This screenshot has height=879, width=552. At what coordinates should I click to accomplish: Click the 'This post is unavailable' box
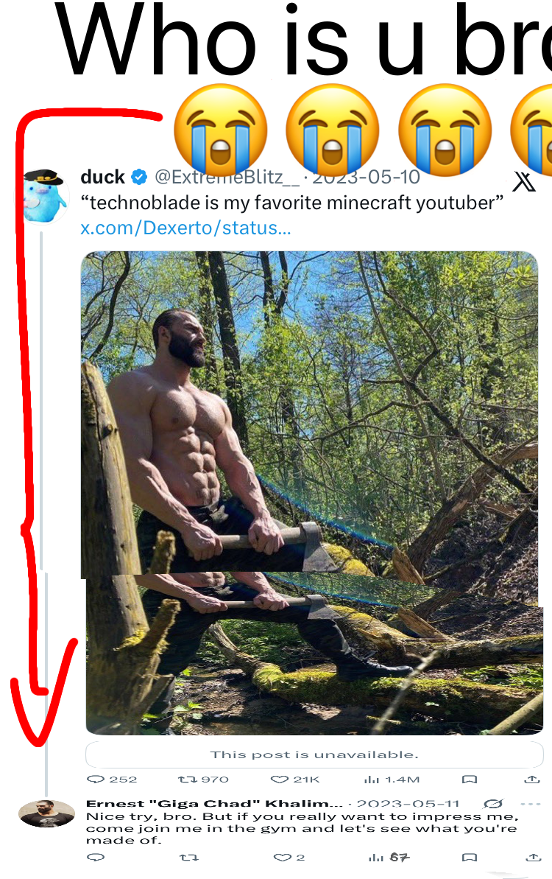coord(314,754)
